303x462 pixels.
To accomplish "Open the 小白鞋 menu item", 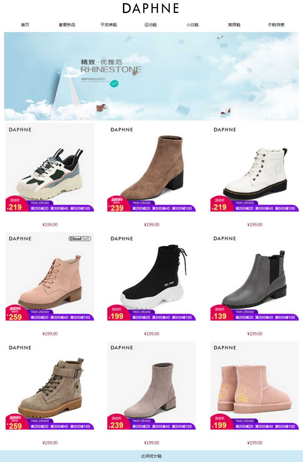I will pyautogui.click(x=192, y=25).
